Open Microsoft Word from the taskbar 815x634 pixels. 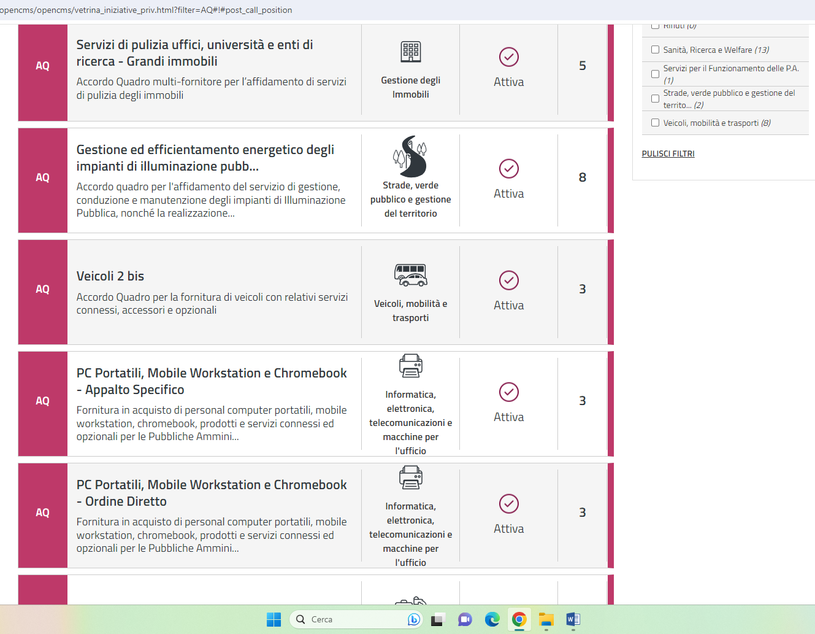(x=573, y=619)
